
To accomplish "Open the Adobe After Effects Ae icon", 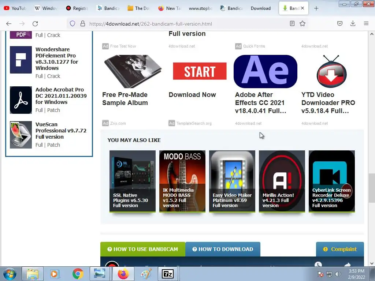I will point(266,71).
